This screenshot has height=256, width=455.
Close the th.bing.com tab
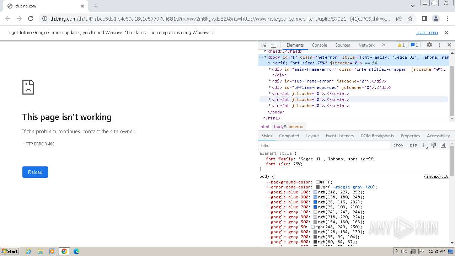[82, 6]
